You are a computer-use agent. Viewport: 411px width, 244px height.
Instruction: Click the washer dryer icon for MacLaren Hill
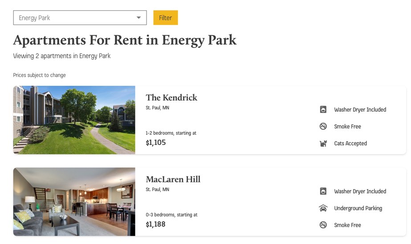tap(323, 191)
